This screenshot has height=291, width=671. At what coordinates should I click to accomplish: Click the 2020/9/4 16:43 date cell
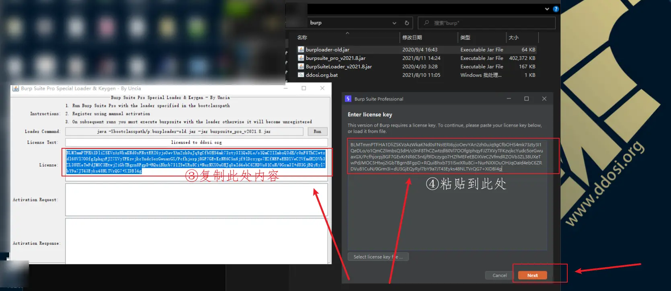click(x=420, y=49)
